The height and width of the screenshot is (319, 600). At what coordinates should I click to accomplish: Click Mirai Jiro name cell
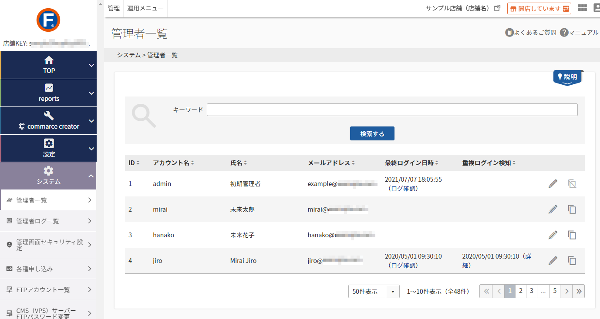click(x=243, y=261)
